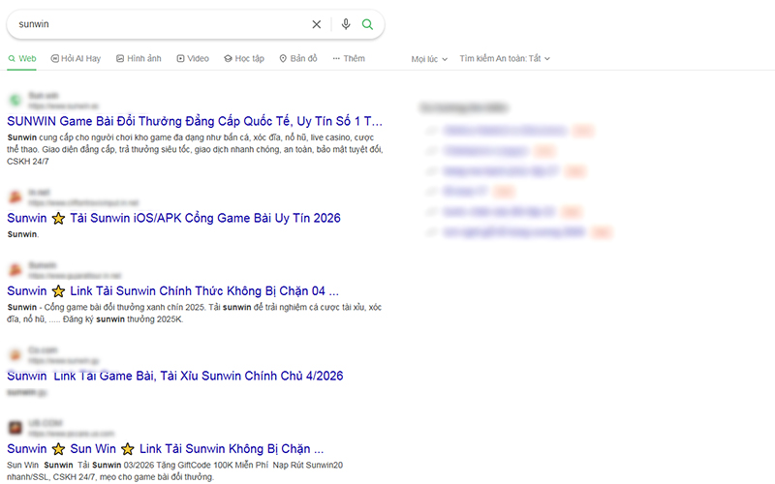The height and width of the screenshot is (484, 775).
Task: Open the Mọi lúc time filter dropdown
Action: point(429,59)
